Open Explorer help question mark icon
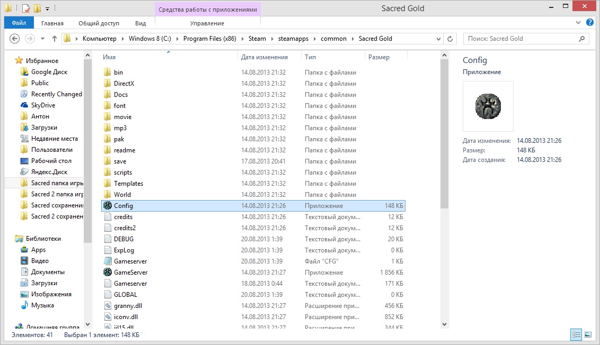600x345 pixels. click(590, 23)
